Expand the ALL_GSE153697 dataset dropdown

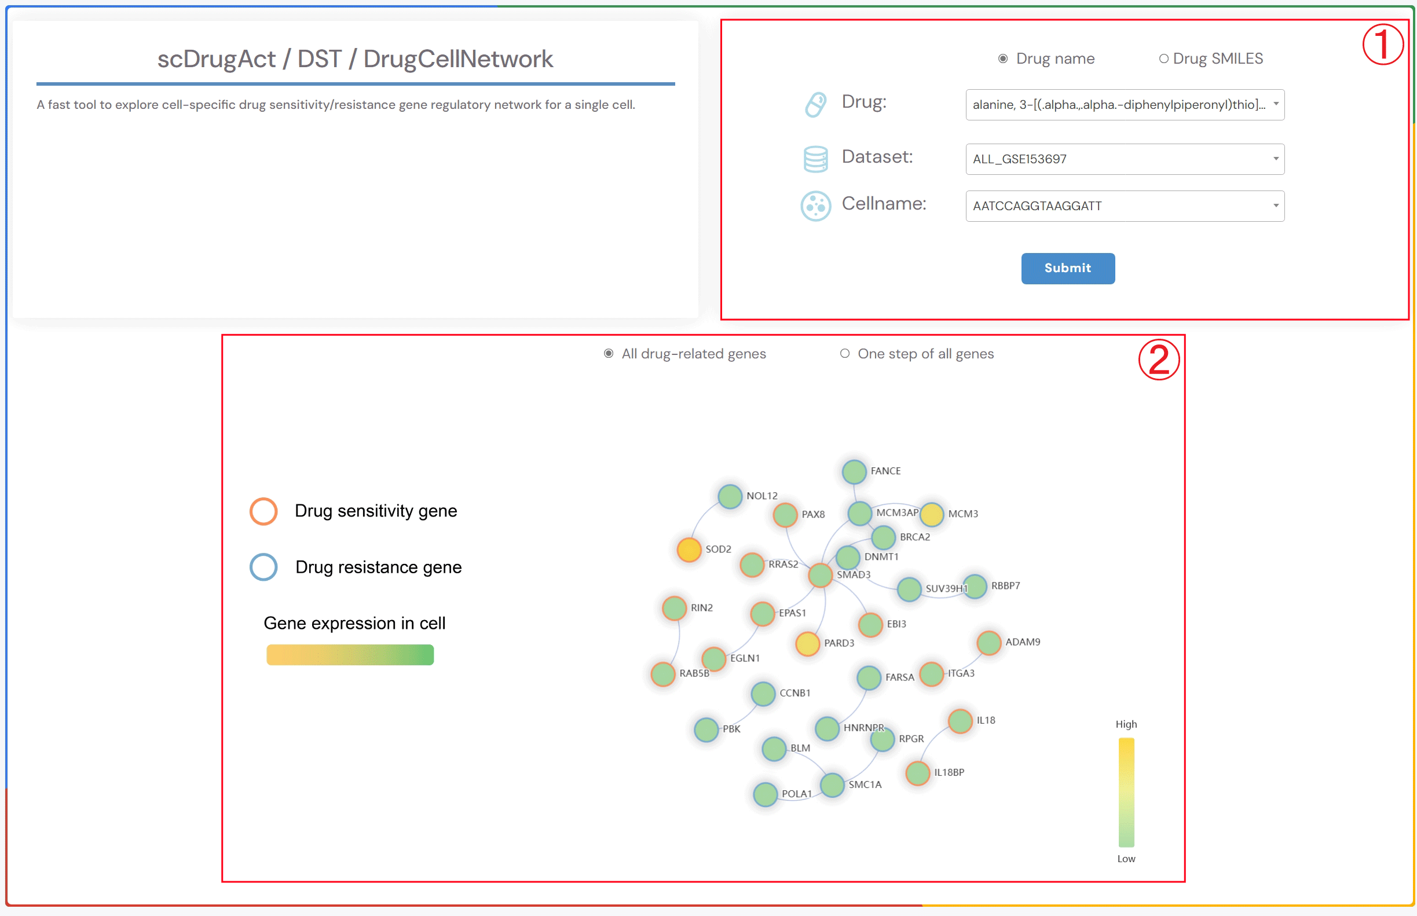point(1125,159)
